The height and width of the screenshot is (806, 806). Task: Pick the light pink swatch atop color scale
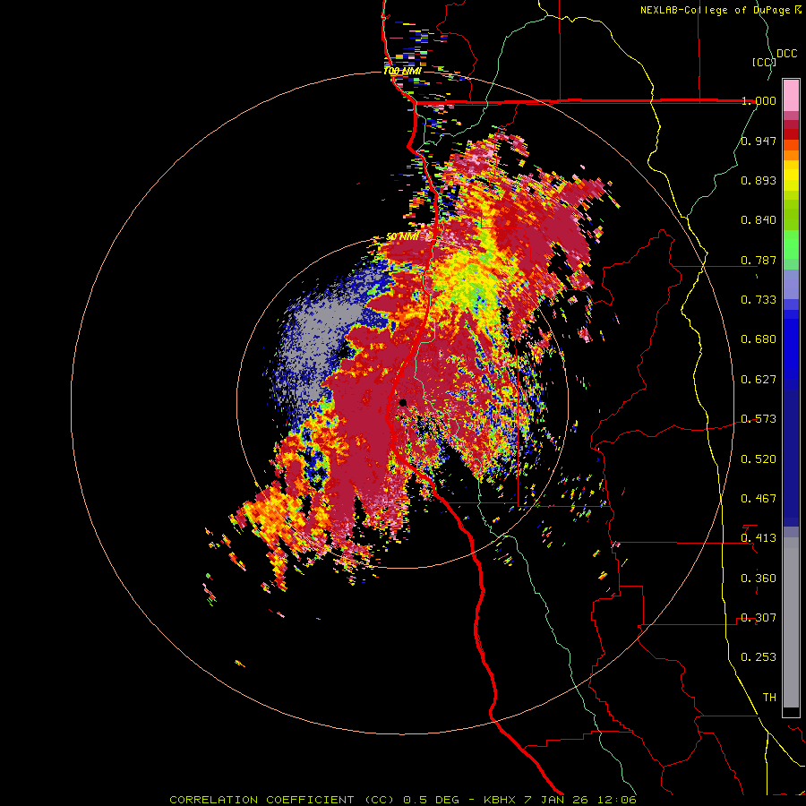[x=791, y=95]
